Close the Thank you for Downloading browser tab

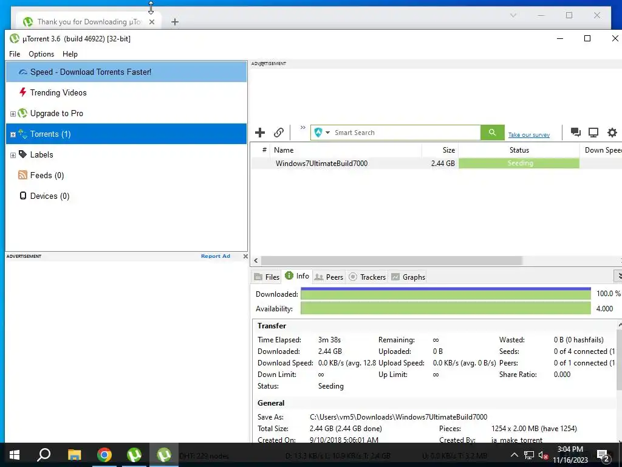[151, 22]
